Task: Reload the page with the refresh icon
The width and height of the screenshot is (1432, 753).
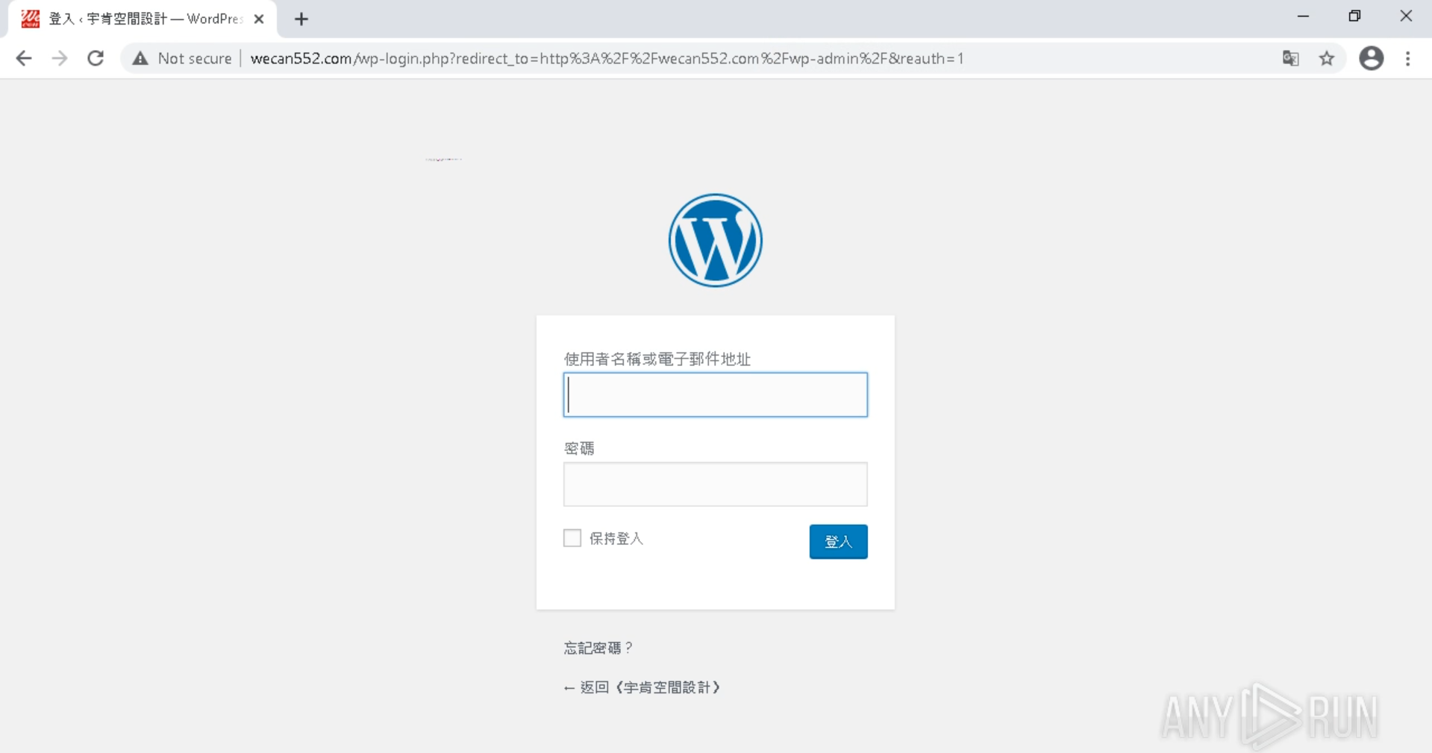Action: coord(96,58)
